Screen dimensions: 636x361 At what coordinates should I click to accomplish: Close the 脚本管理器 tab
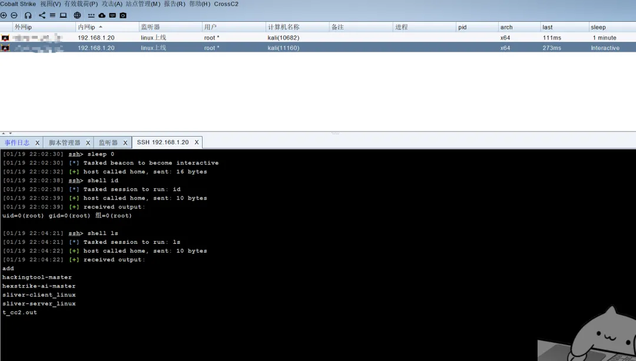pos(88,143)
